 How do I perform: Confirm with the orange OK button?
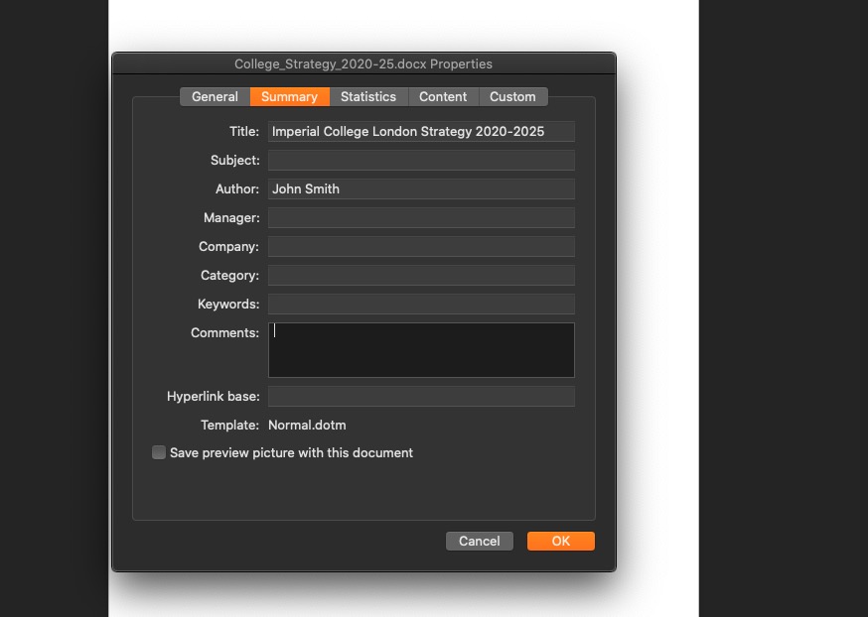click(x=560, y=541)
